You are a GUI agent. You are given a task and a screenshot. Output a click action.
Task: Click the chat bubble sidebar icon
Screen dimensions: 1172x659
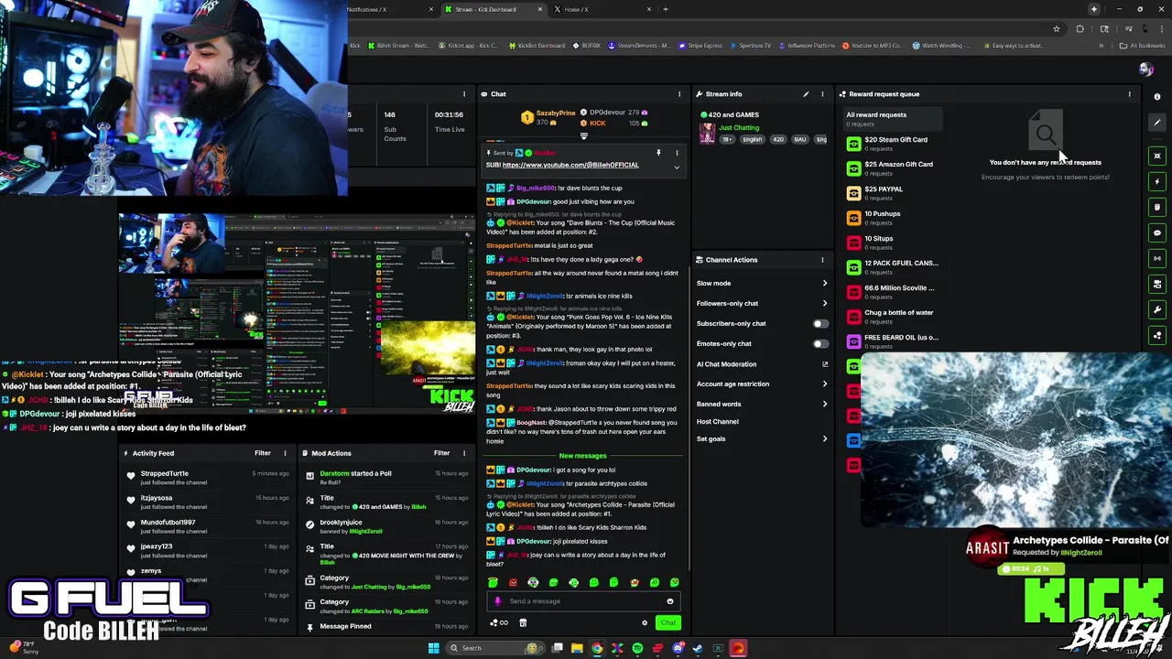[x=1157, y=232]
